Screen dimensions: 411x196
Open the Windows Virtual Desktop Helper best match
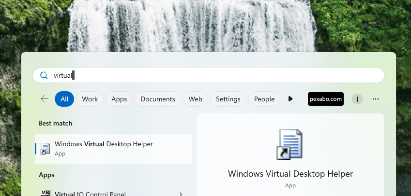(x=113, y=149)
